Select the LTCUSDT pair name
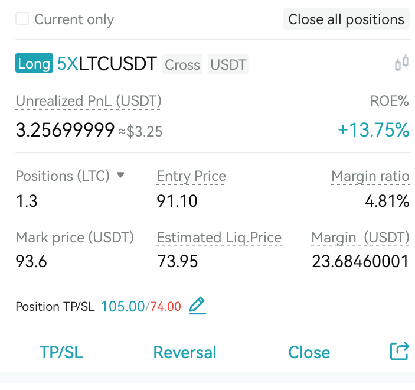 click(x=118, y=64)
